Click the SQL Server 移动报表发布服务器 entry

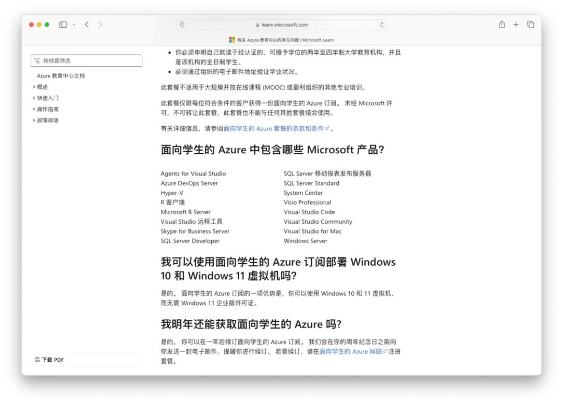pos(327,174)
